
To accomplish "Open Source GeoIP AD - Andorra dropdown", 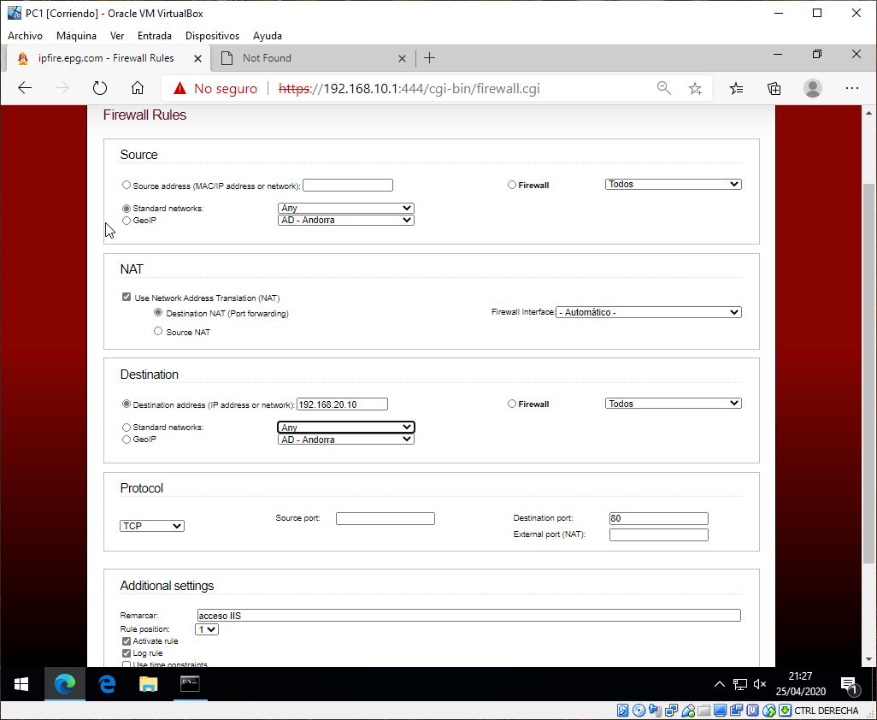I will tap(345, 221).
